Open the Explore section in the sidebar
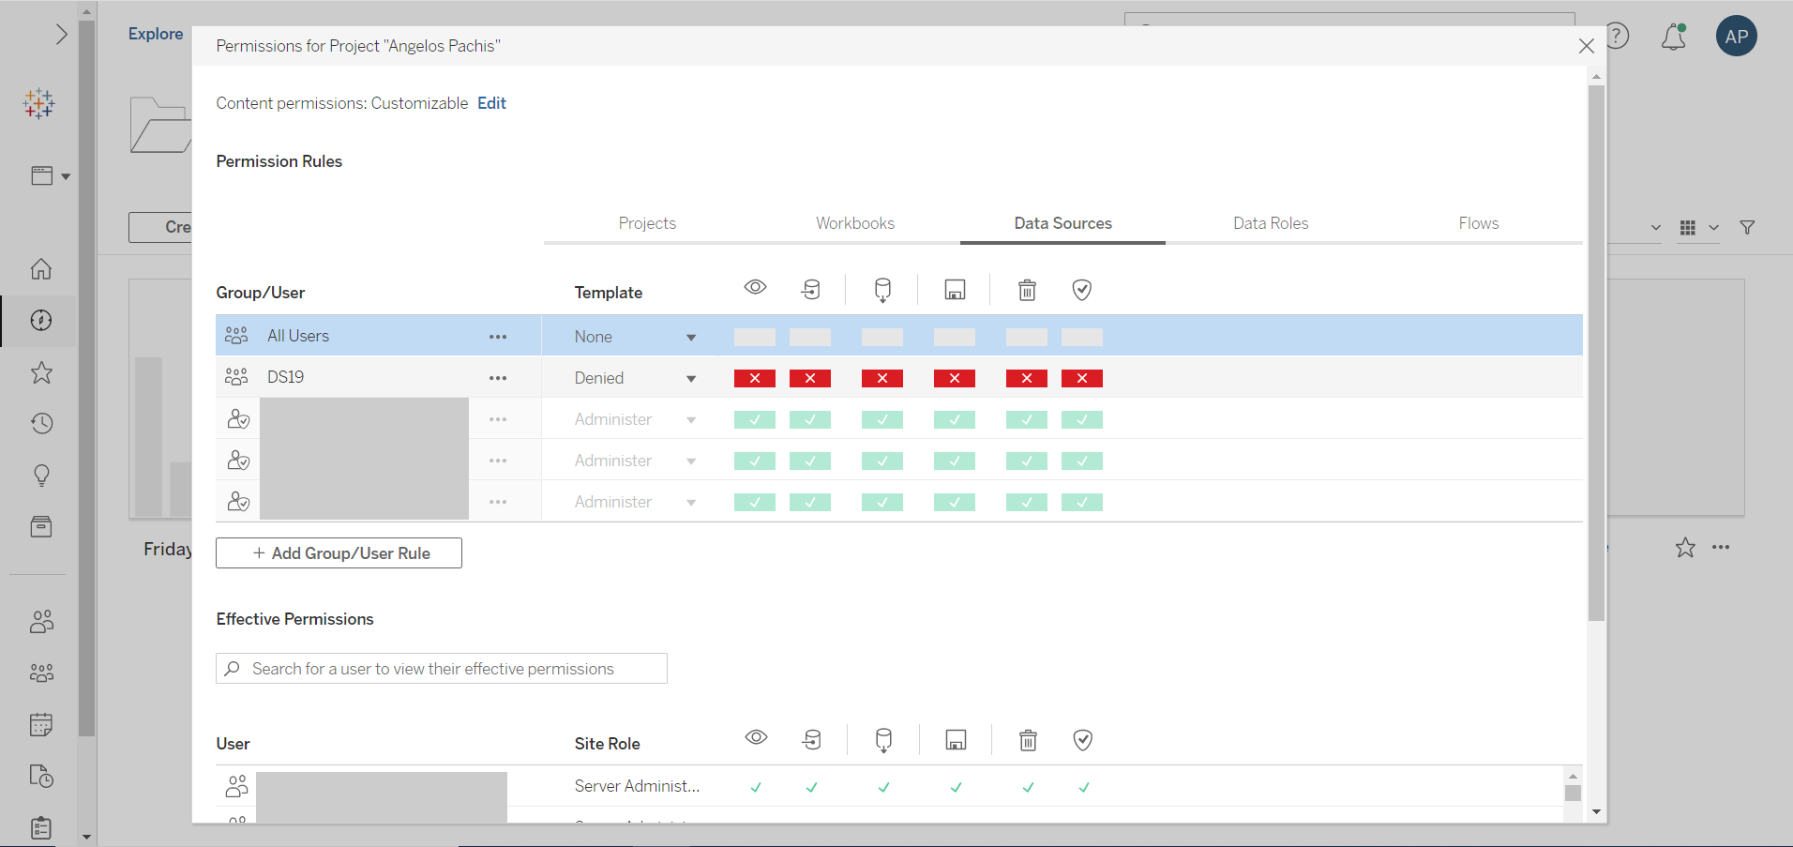The height and width of the screenshot is (847, 1793). click(x=155, y=34)
